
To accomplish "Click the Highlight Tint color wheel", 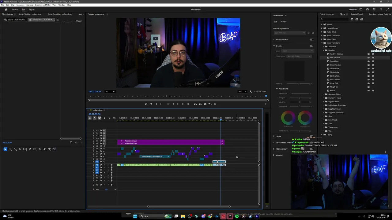I will [x=305, y=118].
